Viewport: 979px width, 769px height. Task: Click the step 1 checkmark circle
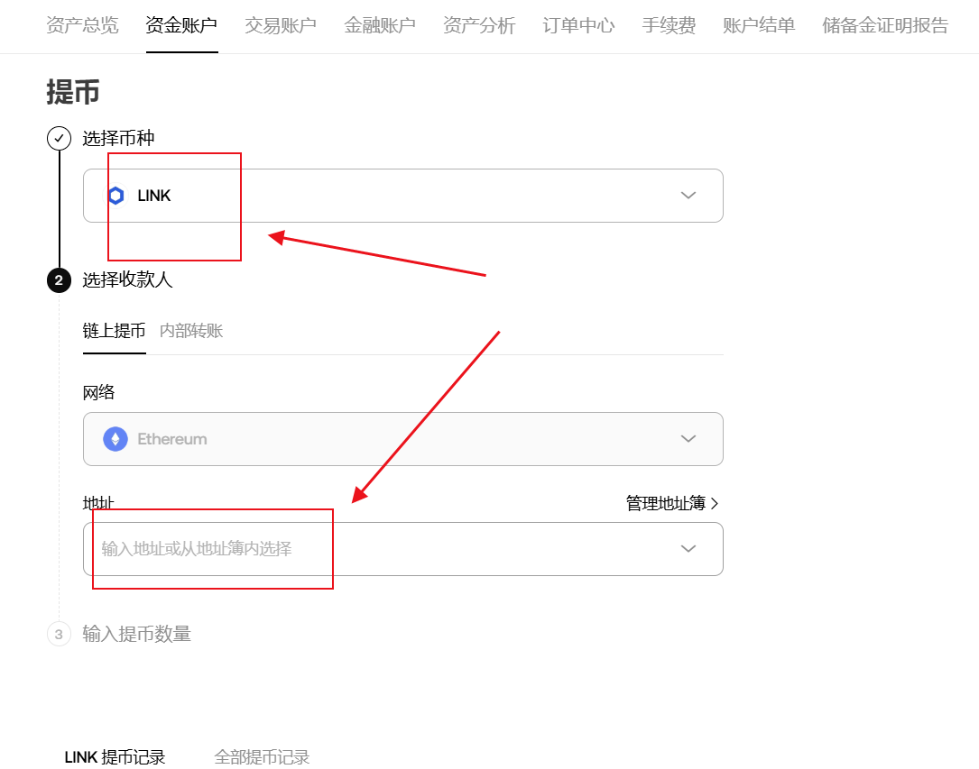tap(59, 139)
